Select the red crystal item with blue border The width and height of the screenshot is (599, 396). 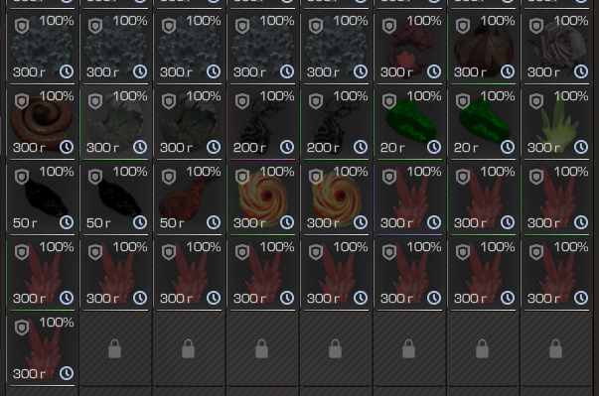pos(409,198)
